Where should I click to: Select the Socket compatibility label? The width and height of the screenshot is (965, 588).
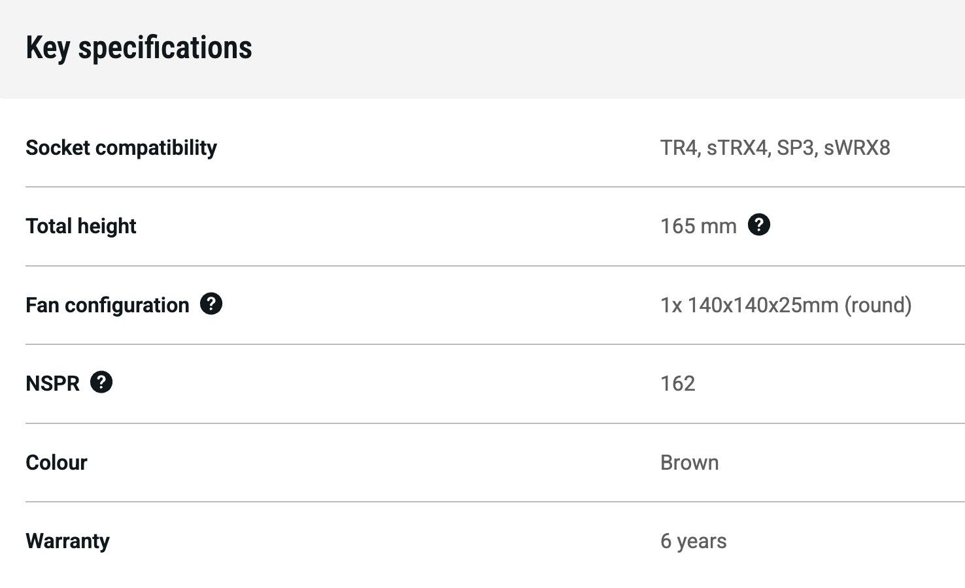click(x=121, y=148)
